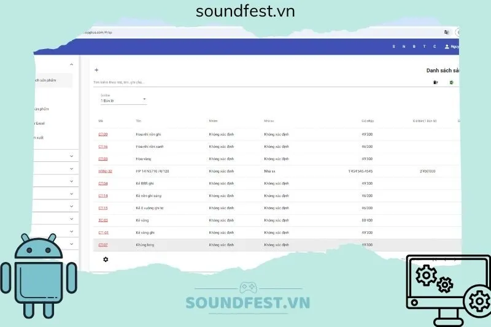Open the Giá bán price type dropdown
This screenshot has width=491, height=327.
(x=123, y=99)
